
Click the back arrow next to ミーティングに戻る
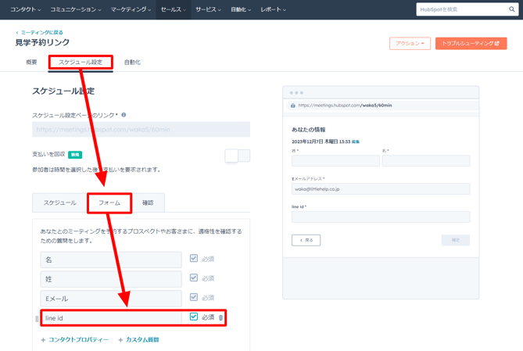pyautogui.click(x=17, y=33)
